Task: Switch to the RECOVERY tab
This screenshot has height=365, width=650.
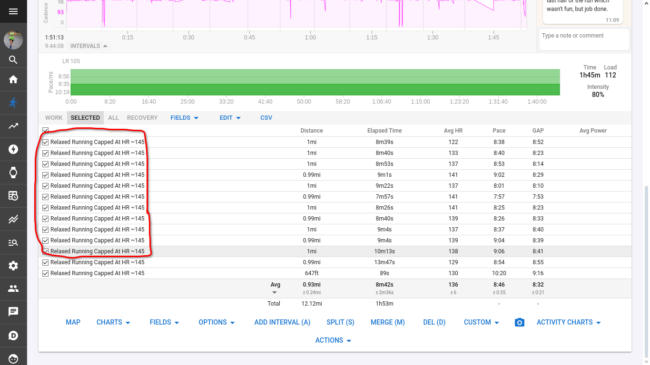Action: (142, 117)
